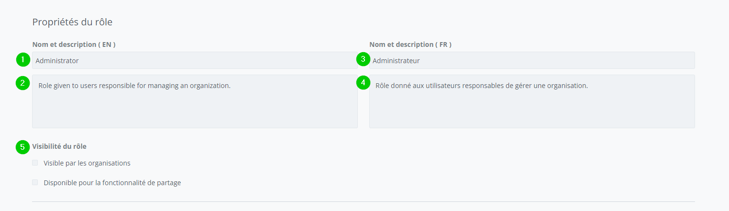Focus the French name field containing 'Administrateur'
Screen dimensions: 729x211
(532, 61)
